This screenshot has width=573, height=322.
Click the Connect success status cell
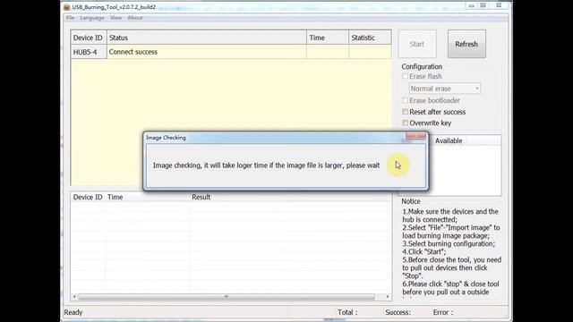[207, 52]
